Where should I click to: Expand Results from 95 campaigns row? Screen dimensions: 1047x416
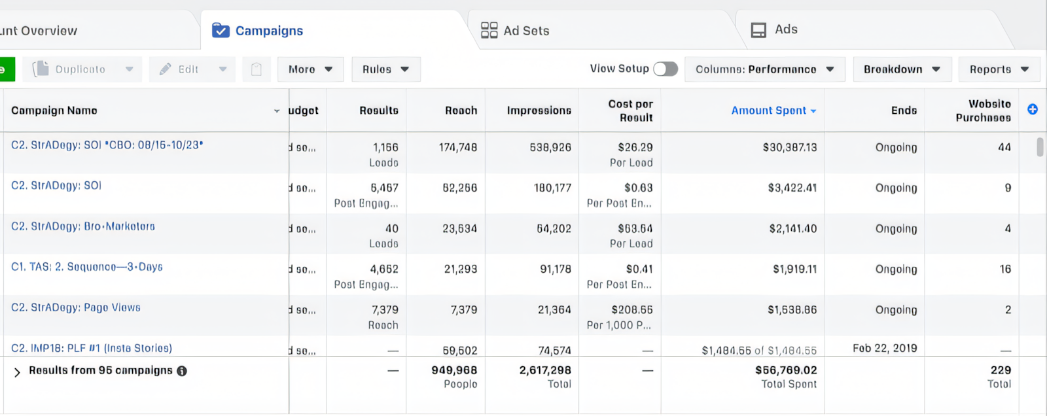tap(17, 372)
